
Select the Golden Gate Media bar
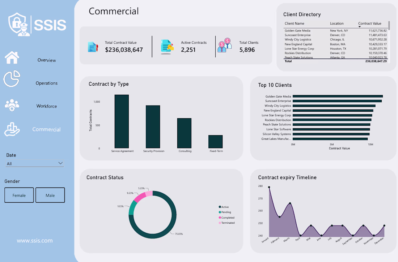[338, 96]
